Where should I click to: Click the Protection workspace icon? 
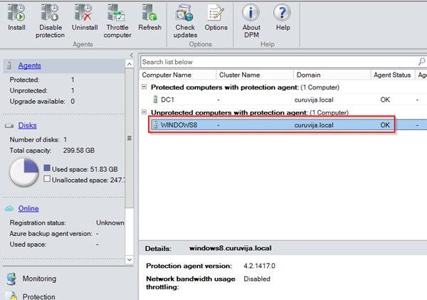click(x=11, y=296)
